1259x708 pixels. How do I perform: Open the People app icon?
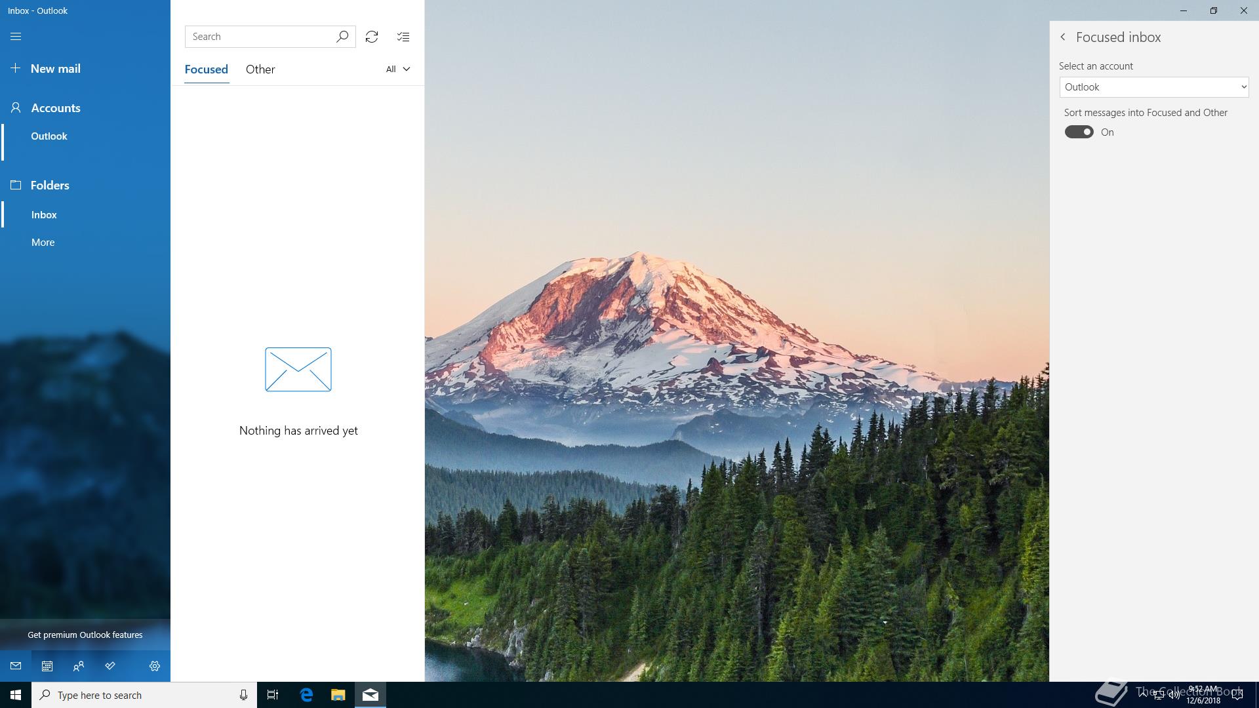tap(79, 666)
